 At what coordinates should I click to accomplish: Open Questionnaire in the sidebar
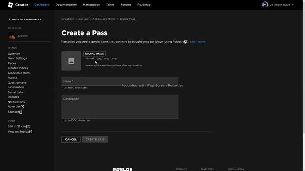coord(17,83)
